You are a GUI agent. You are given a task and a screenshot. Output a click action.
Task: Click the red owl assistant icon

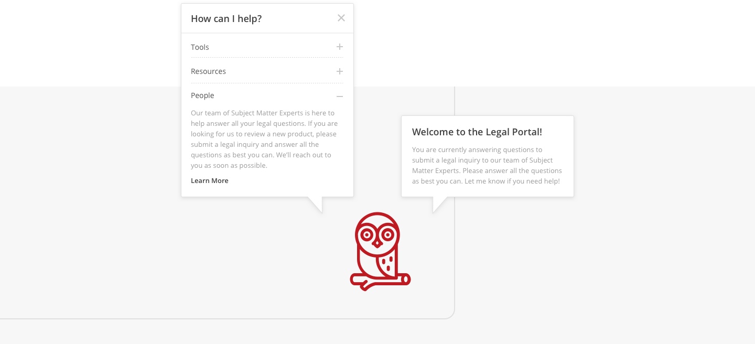(380, 251)
